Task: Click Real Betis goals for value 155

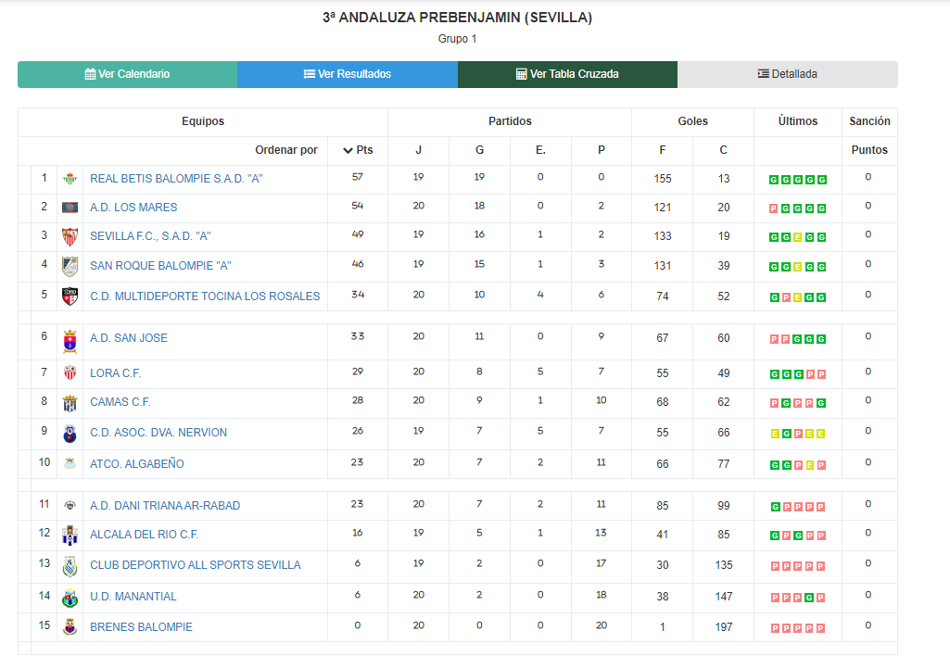Action: (x=662, y=180)
